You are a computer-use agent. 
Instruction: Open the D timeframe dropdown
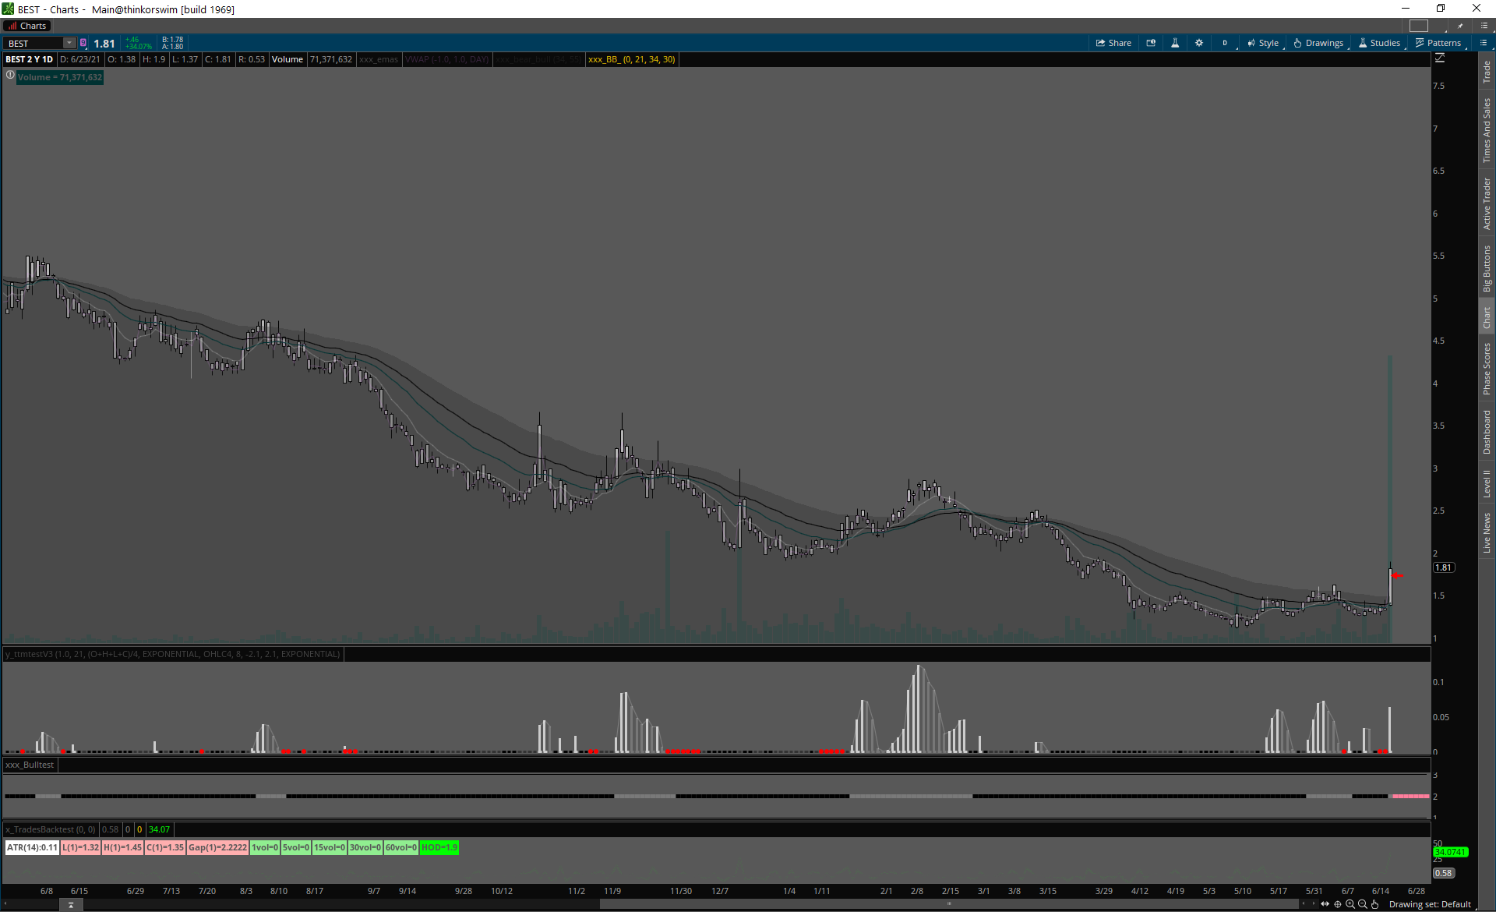click(1225, 43)
